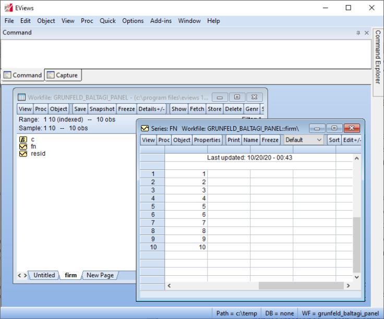Open the Quick menu
384x319 pixels.
(107, 21)
